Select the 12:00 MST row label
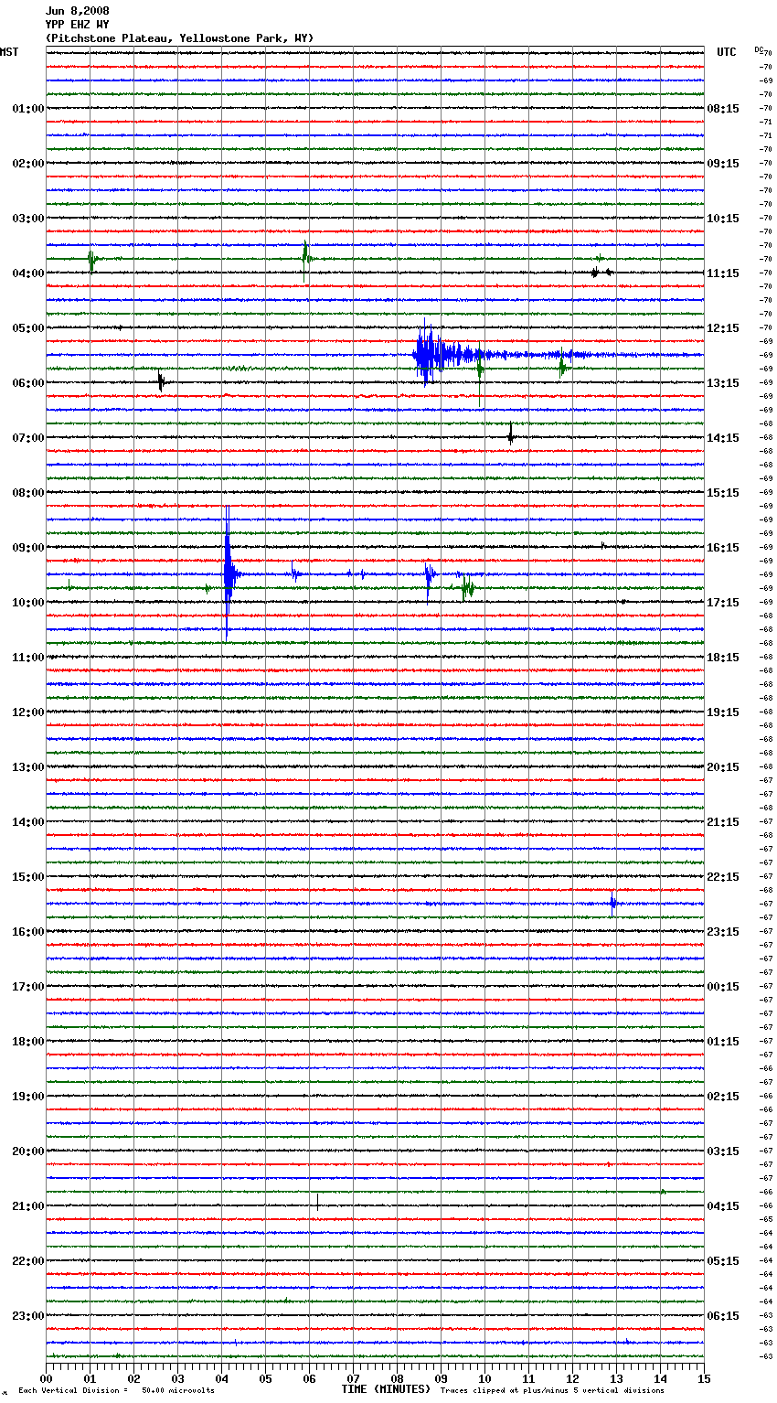Image resolution: width=777 pixels, height=1403 pixels. coord(28,712)
